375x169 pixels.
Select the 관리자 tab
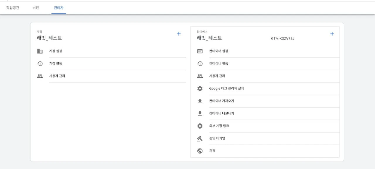pyautogui.click(x=59, y=8)
